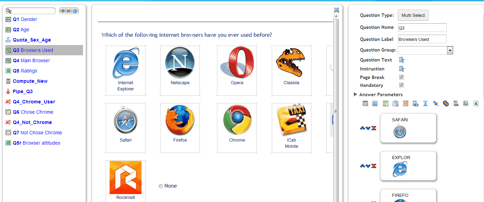This screenshot has width=484, height=202.
Task: Click the question search box
Action: [30, 11]
